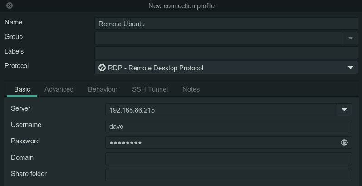The height and width of the screenshot is (186, 362).
Task: Click the Username field containing dave
Action: click(x=228, y=127)
